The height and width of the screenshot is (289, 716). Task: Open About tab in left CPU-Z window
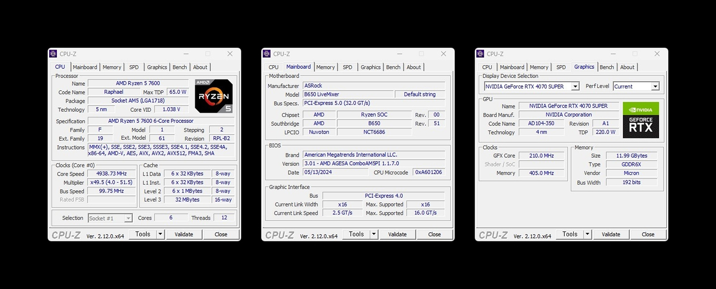point(200,67)
